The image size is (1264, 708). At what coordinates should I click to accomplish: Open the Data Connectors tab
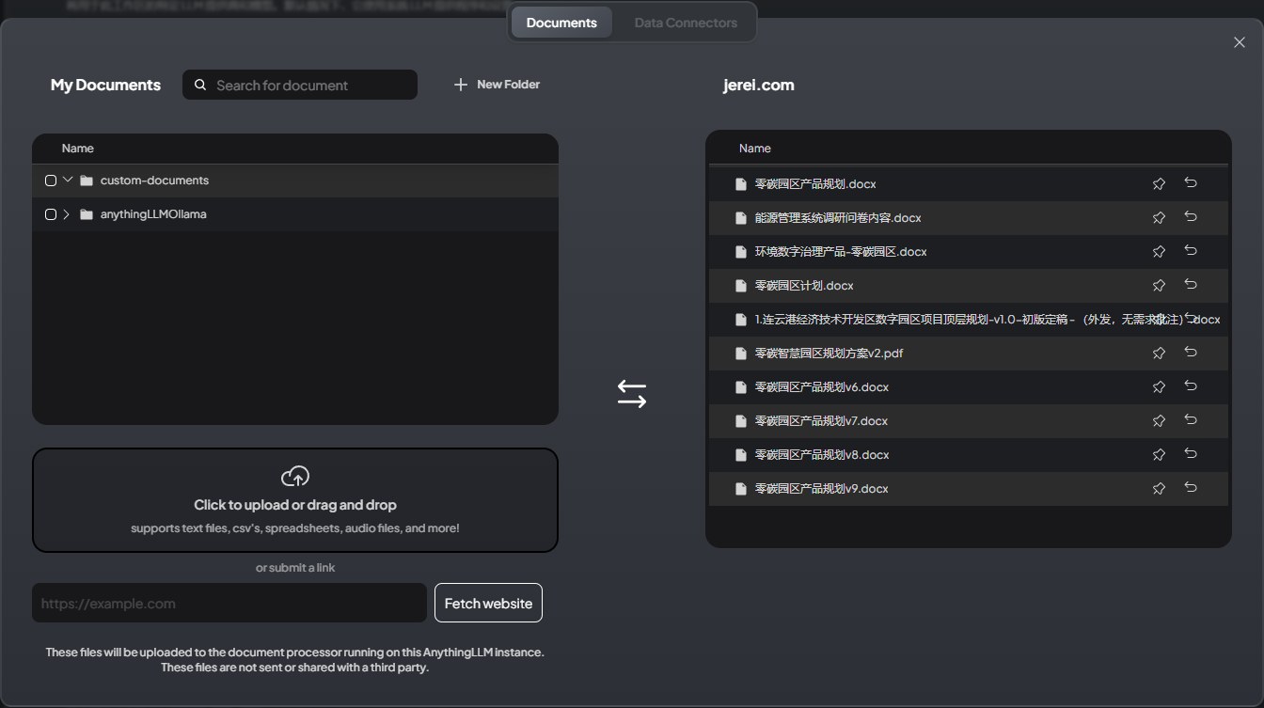[x=686, y=23]
